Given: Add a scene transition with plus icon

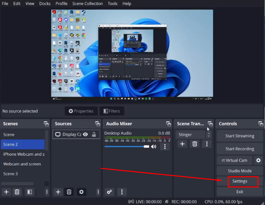Looking at the screenshot, I should point(182,144).
